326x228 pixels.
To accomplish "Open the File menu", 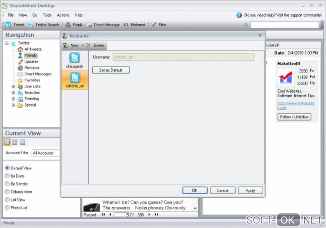I will coord(11,15).
